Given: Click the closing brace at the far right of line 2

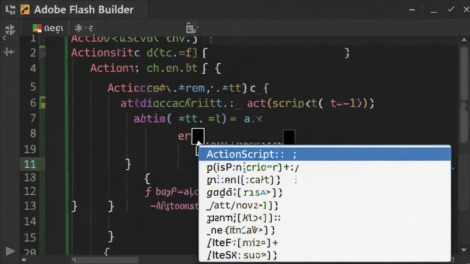Looking at the screenshot, I should tap(347, 53).
